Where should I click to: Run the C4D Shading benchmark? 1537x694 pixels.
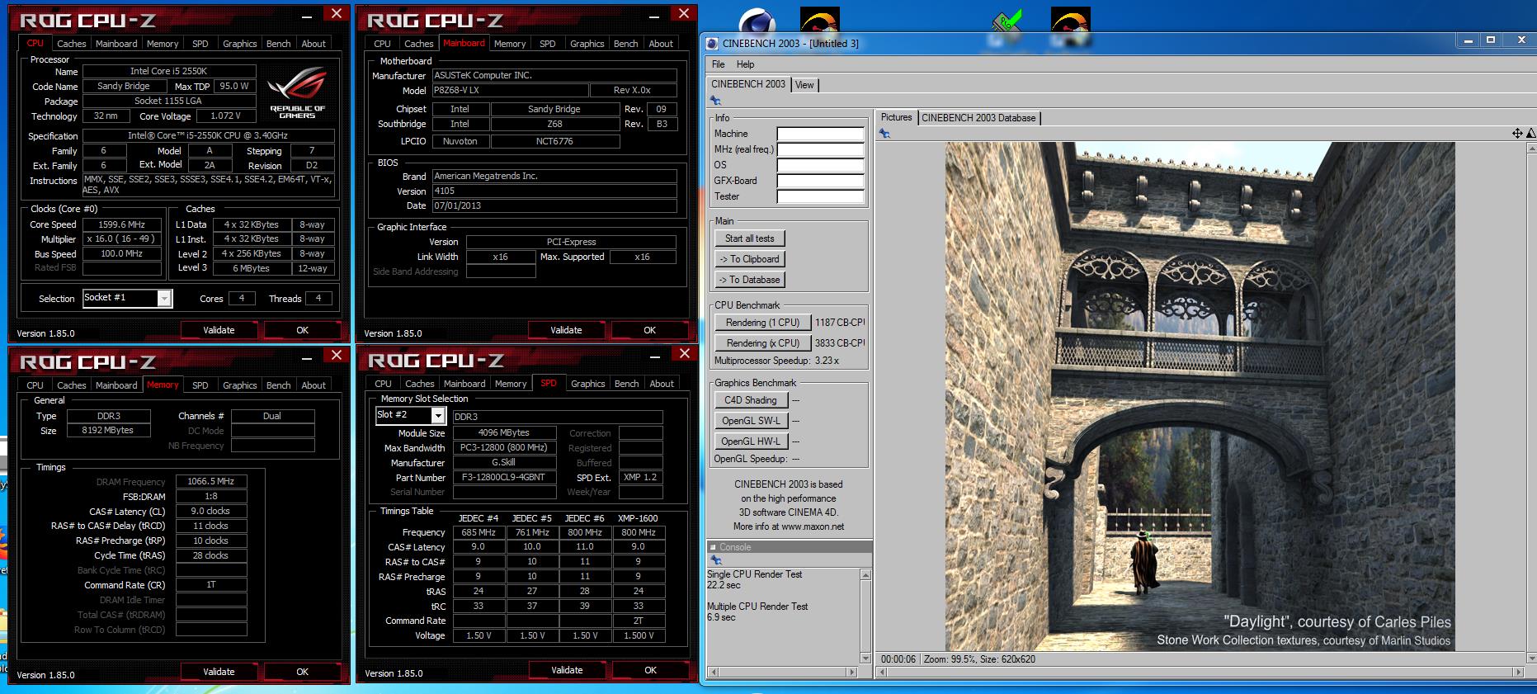[752, 400]
